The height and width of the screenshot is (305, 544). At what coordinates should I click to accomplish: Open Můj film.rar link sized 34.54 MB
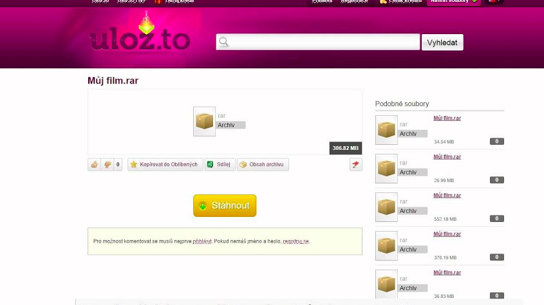(447, 118)
